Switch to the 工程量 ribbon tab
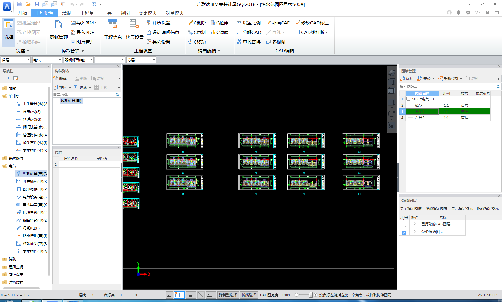This screenshot has height=302, width=502. [87, 13]
